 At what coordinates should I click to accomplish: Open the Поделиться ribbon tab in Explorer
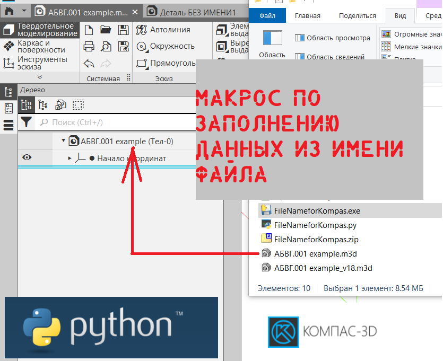pos(358,16)
